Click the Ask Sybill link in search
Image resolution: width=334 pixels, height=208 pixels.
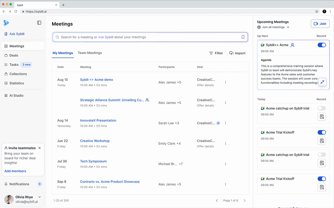coord(106,37)
